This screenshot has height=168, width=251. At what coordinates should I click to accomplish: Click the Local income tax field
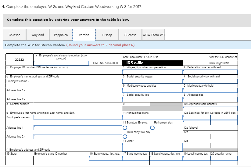(x=196, y=158)
